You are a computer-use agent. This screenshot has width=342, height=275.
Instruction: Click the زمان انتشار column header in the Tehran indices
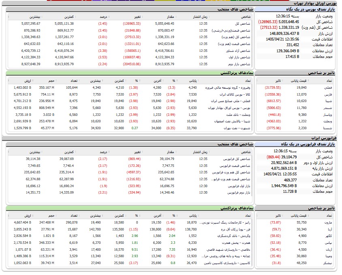pyautogui.click(x=200, y=17)
